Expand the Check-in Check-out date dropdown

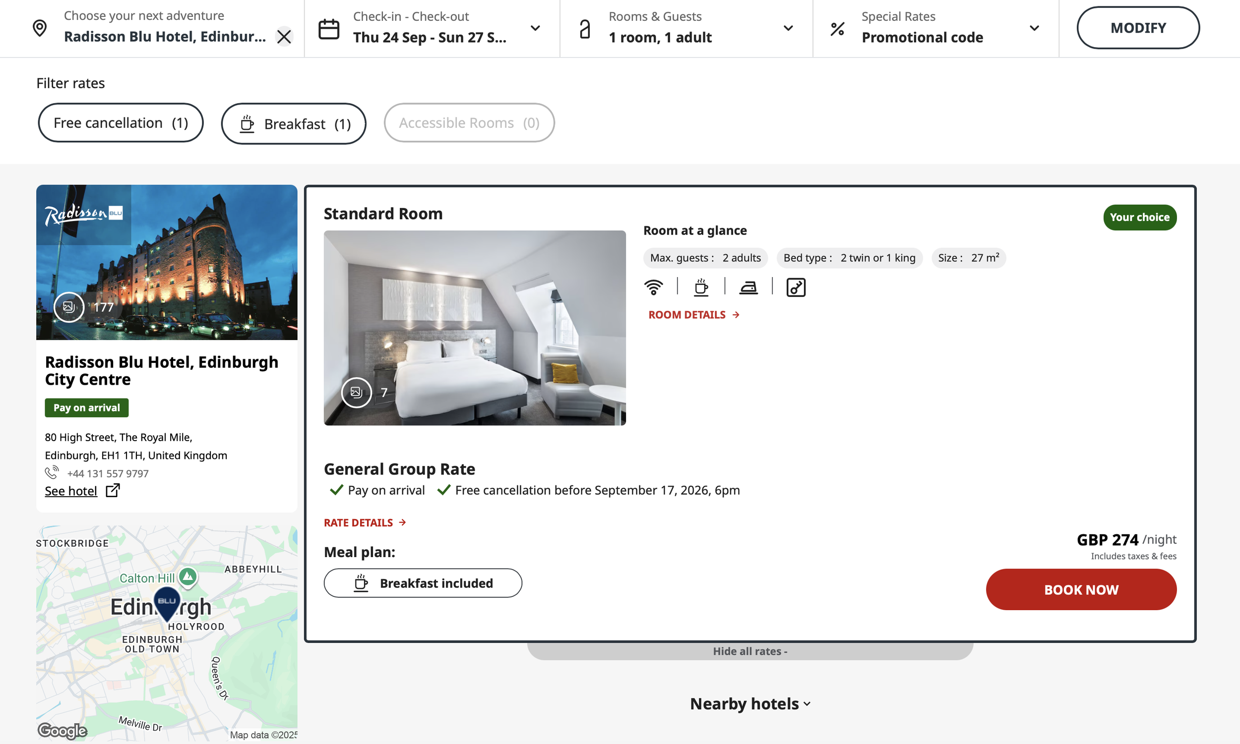coord(535,28)
